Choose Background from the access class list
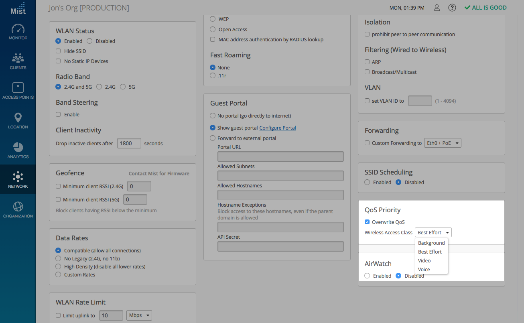The height and width of the screenshot is (323, 524). [431, 243]
